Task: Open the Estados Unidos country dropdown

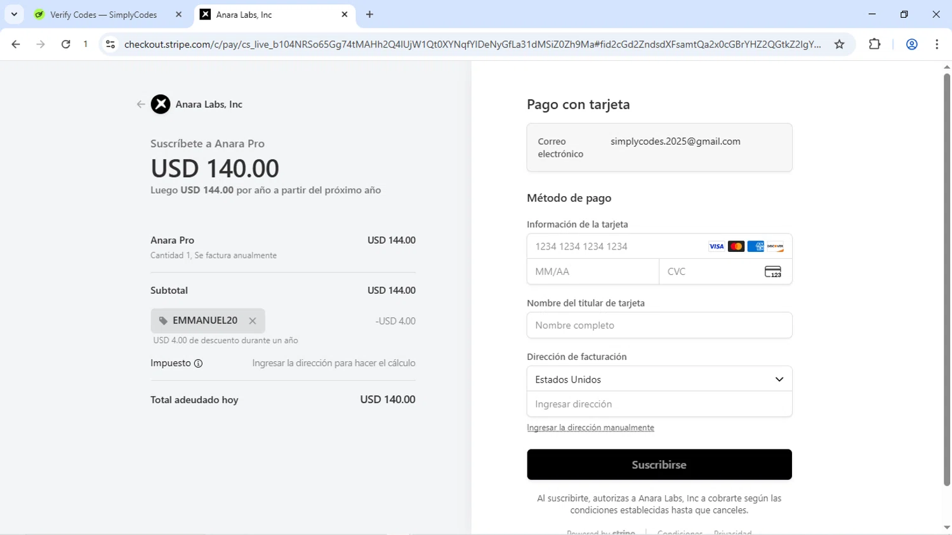Action: pos(659,379)
